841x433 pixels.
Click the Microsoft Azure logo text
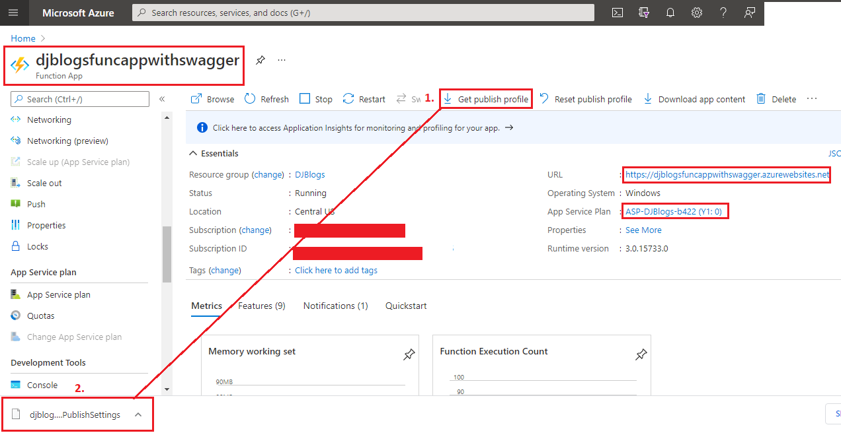(x=78, y=13)
